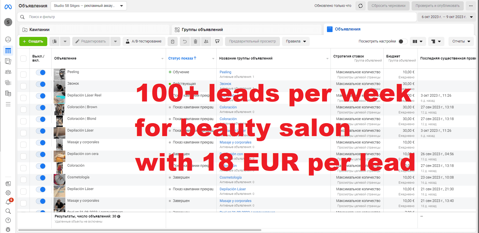Image resolution: width=479 pixels, height=233 pixels.
Task: Focus the Поиск и фильтр search field
Action: [217, 17]
